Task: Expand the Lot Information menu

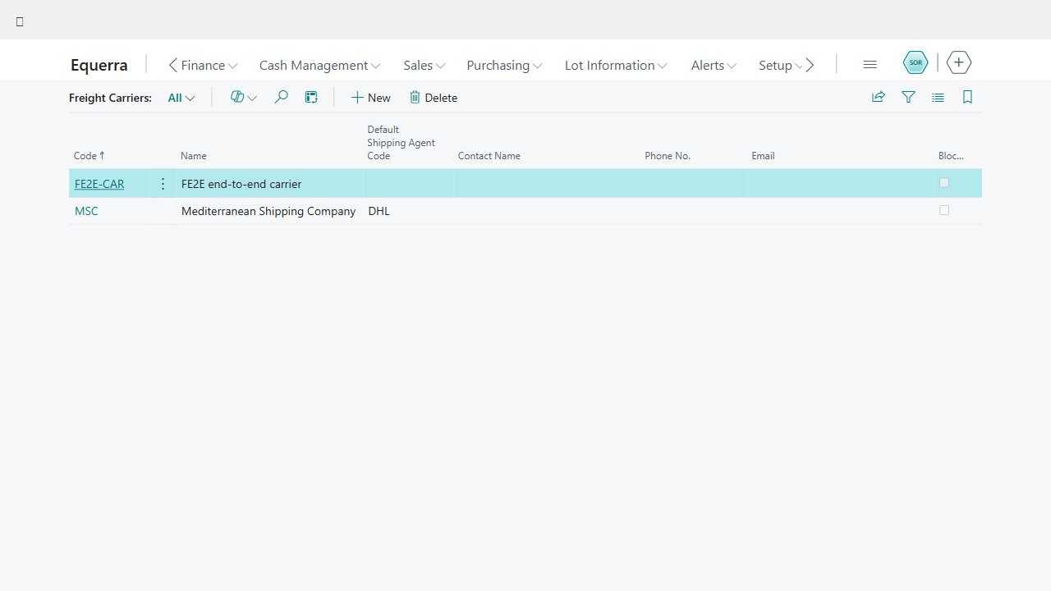Action: point(616,65)
